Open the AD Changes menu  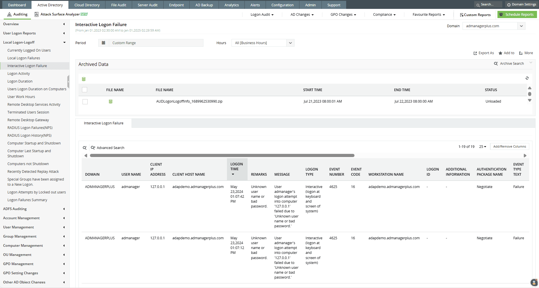[301, 14]
